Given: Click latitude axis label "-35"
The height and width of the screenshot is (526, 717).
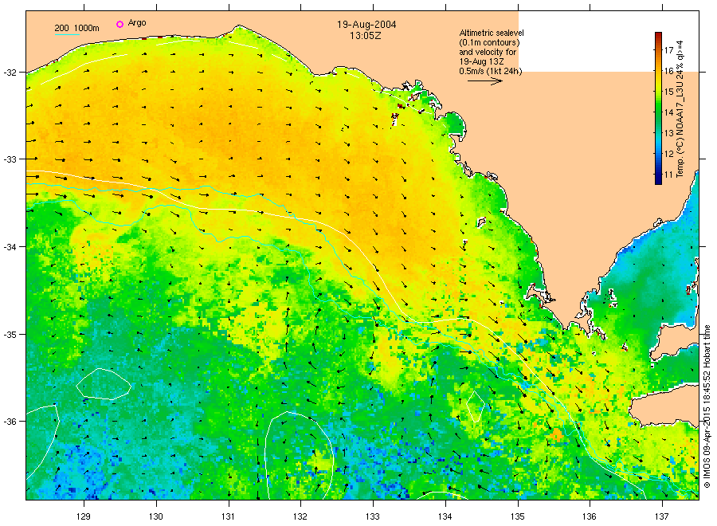Looking at the screenshot, I should pos(9,335).
